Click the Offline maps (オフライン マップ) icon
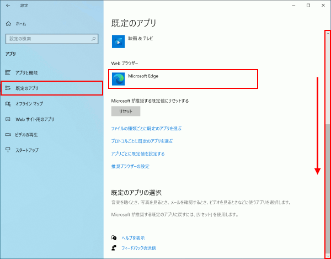 (x=8, y=103)
